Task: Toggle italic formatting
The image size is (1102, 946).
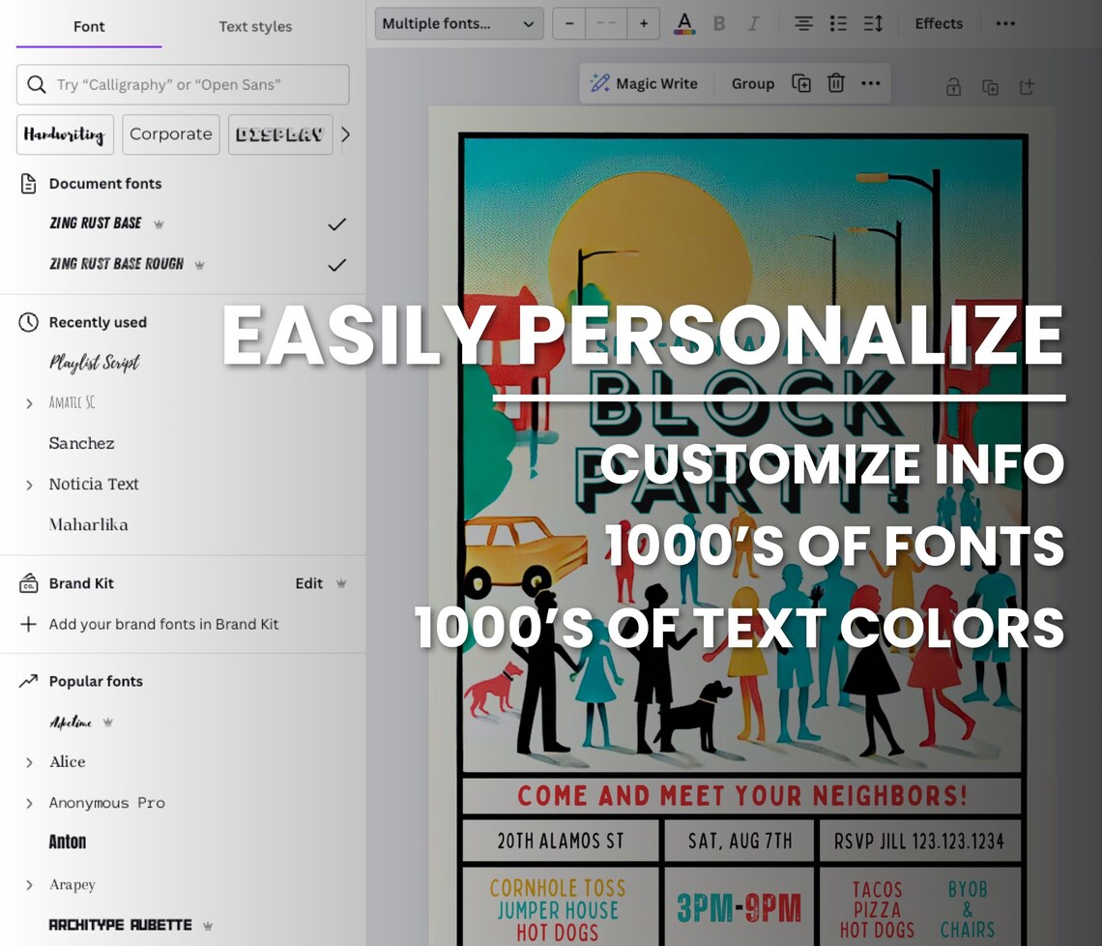Action: pyautogui.click(x=753, y=24)
